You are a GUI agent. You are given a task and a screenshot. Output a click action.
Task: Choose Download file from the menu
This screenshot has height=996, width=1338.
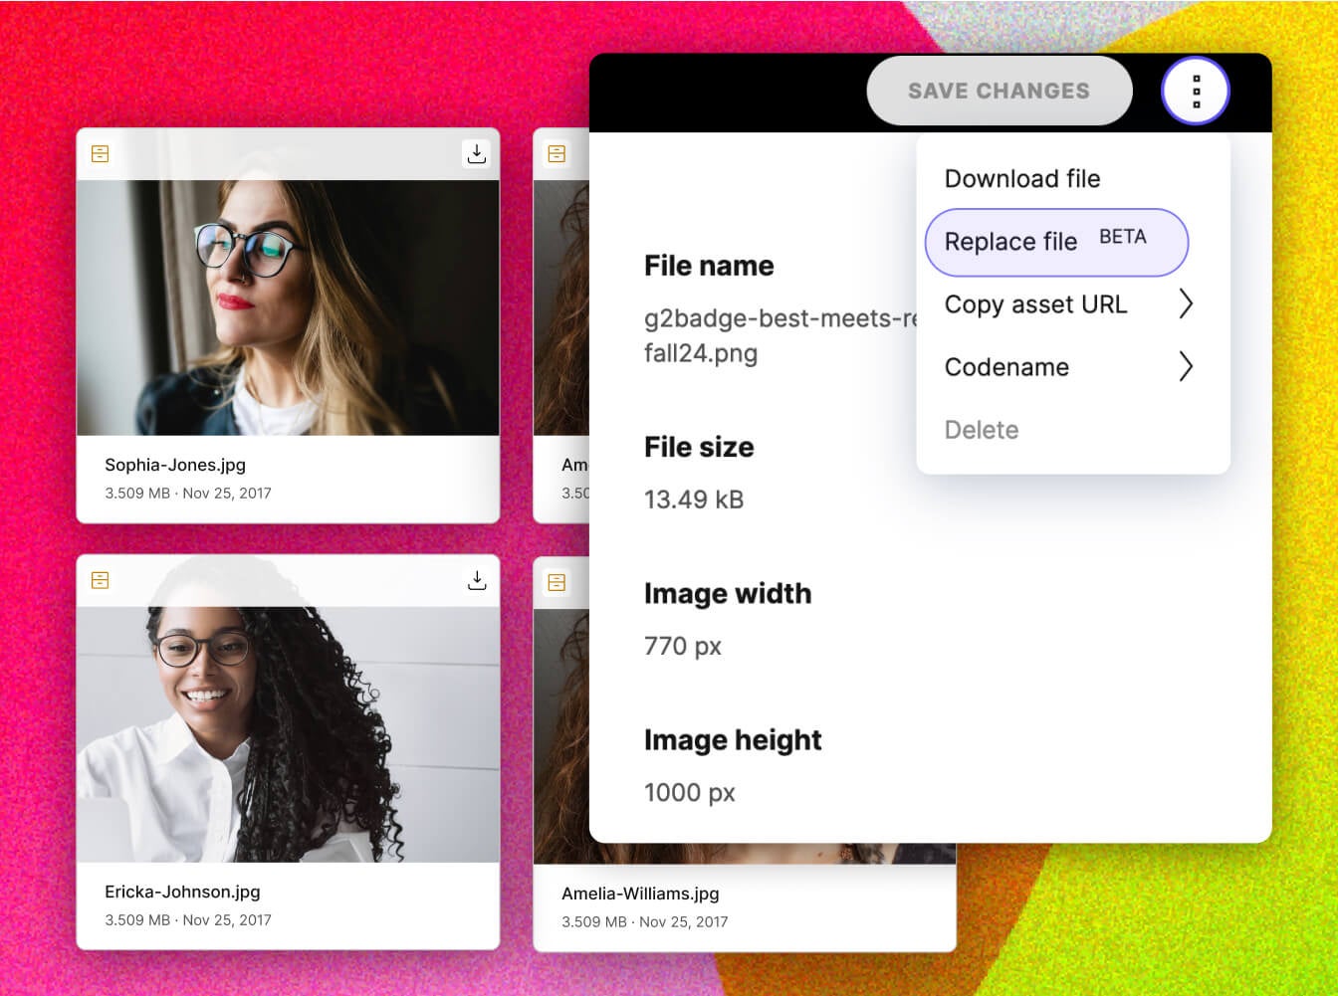(1022, 179)
